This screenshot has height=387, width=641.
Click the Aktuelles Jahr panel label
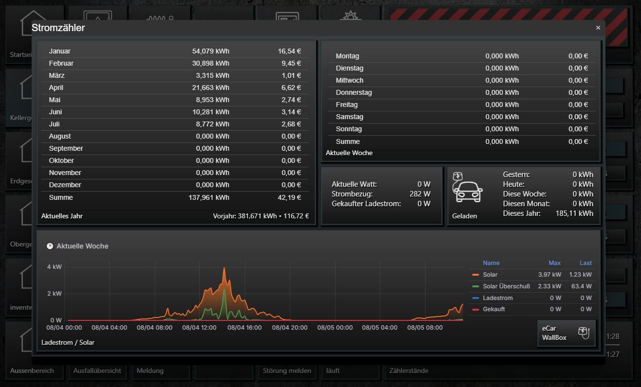click(x=62, y=216)
